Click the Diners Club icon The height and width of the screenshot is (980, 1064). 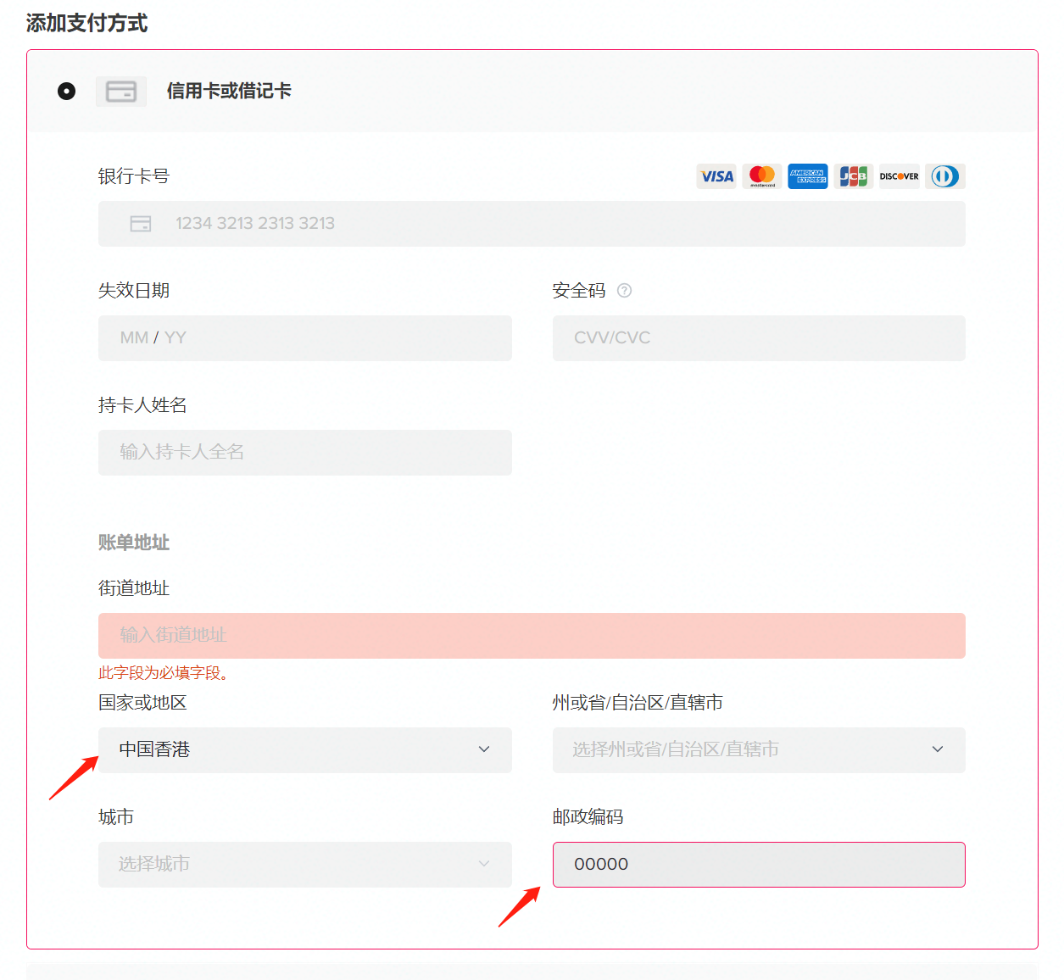pyautogui.click(x=944, y=176)
